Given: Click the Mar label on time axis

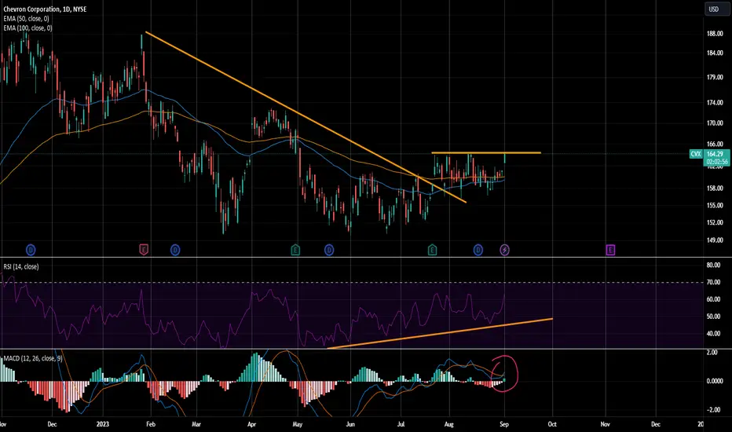Looking at the screenshot, I should click(x=196, y=424).
